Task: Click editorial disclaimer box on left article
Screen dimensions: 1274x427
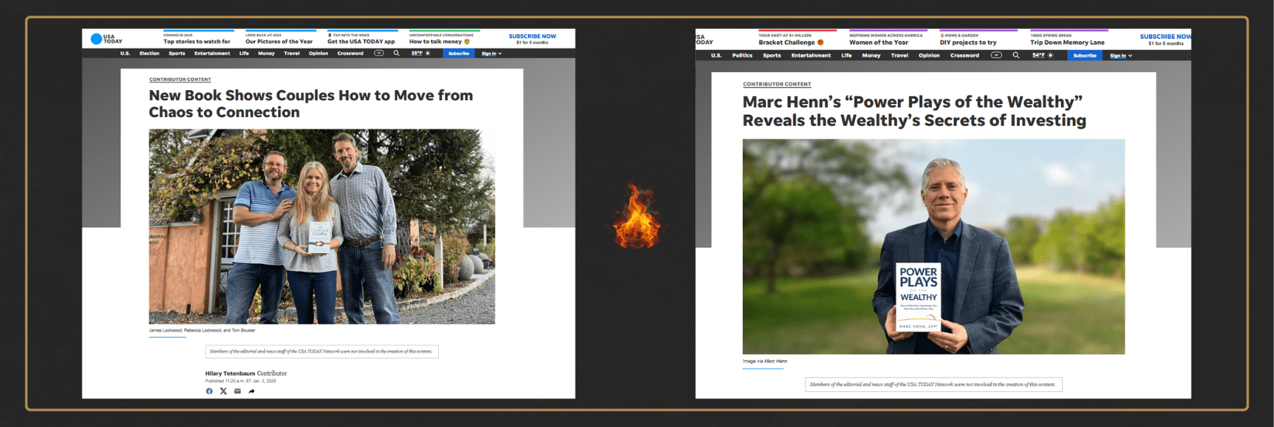Action: pos(322,352)
